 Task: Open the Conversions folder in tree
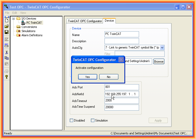click(x=29, y=27)
